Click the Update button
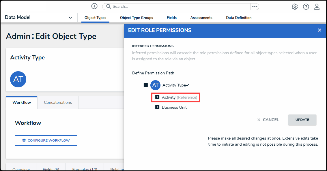Viewport: 327px width, 171px height. coord(302,120)
